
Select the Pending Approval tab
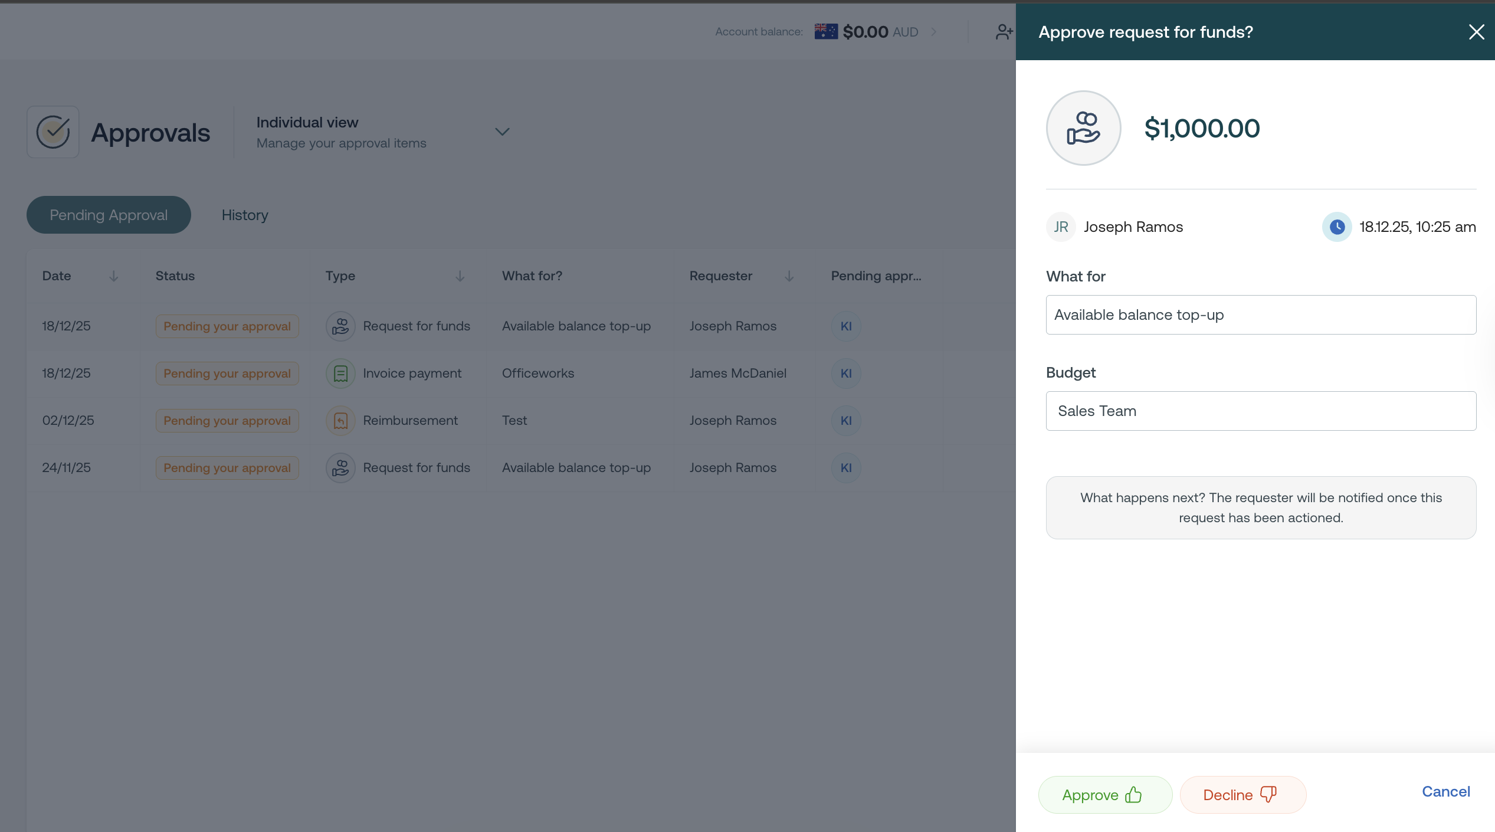109,215
